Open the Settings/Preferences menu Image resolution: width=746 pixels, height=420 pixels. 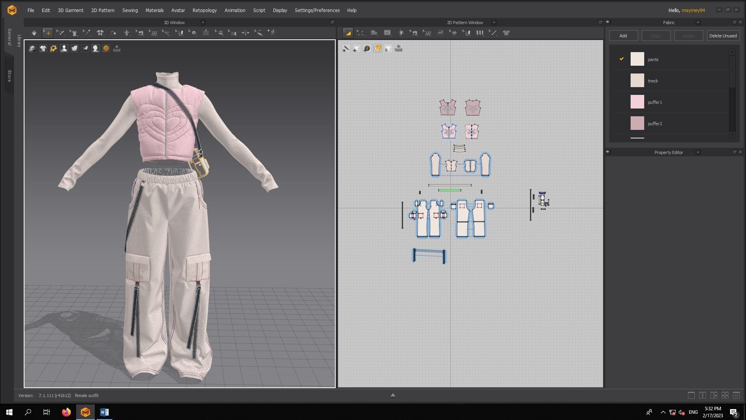317,10
